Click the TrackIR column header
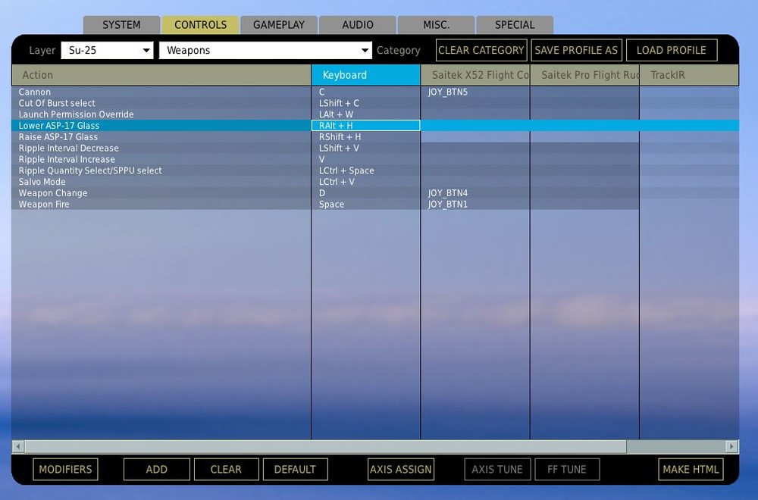 coord(689,75)
